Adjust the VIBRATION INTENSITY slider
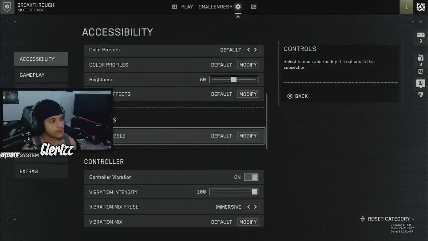Screen dimensions: 428x241 [234, 192]
